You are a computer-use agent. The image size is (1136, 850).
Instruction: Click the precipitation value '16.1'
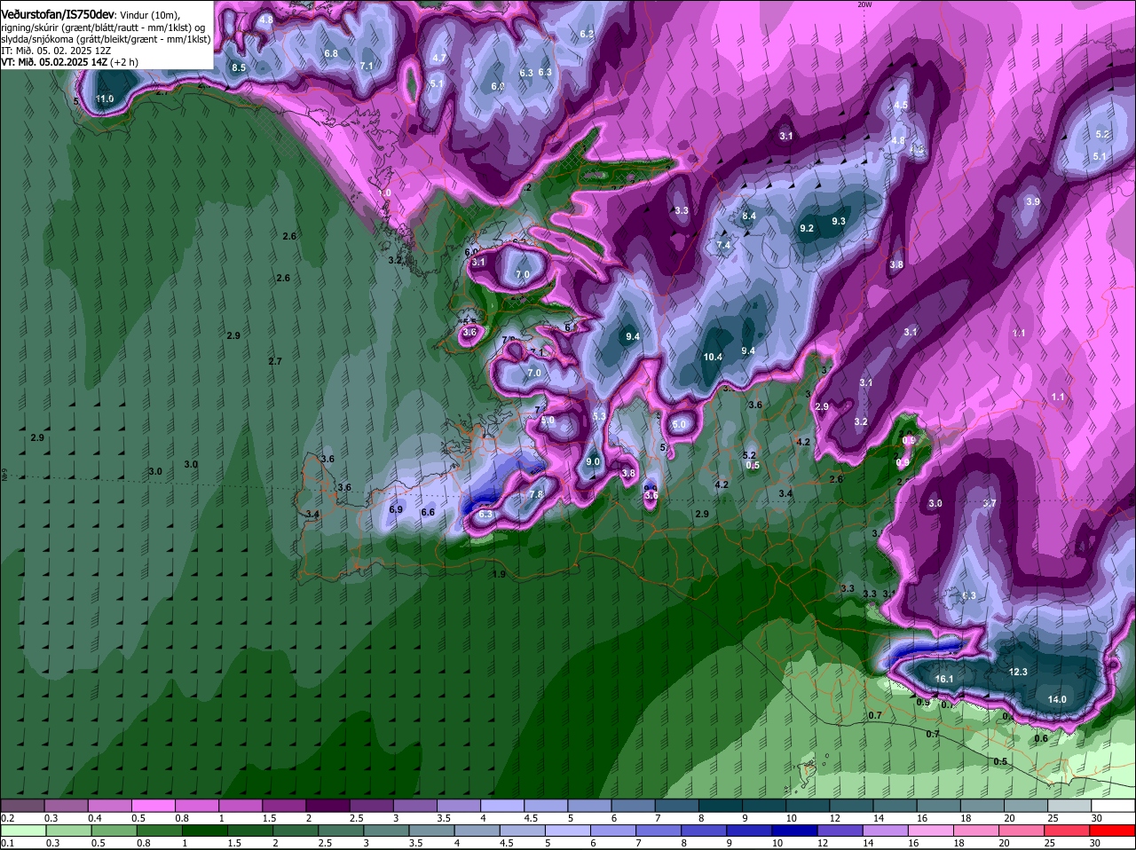[943, 679]
